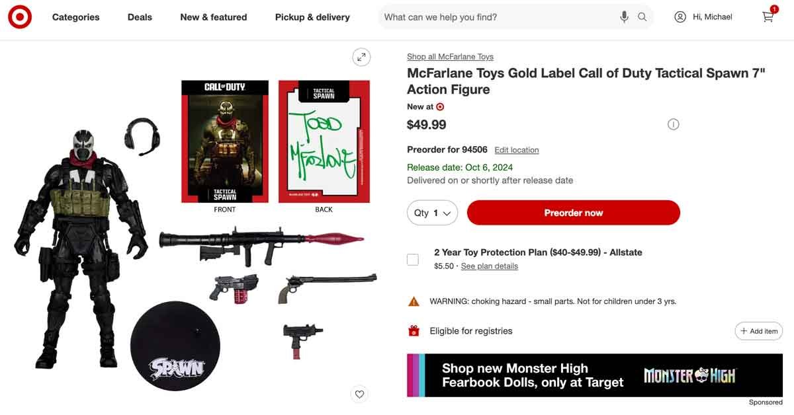
Task: Open See plan details link
Action: 489,266
